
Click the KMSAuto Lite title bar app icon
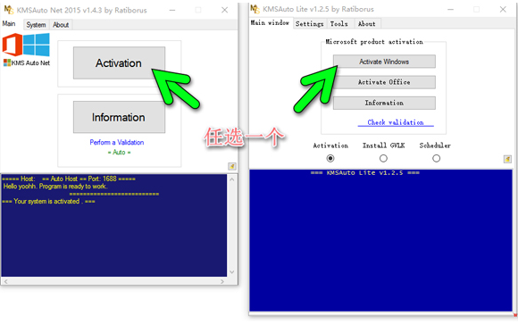click(x=255, y=9)
